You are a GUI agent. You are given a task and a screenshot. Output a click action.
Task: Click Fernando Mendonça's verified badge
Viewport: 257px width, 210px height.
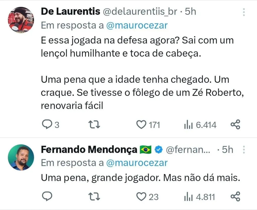[158, 150]
